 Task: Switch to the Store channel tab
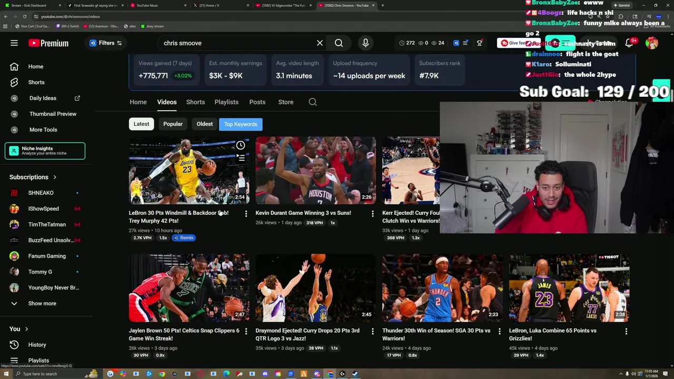pyautogui.click(x=286, y=102)
